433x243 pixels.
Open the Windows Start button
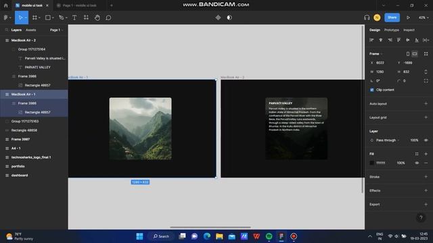[x=140, y=236]
